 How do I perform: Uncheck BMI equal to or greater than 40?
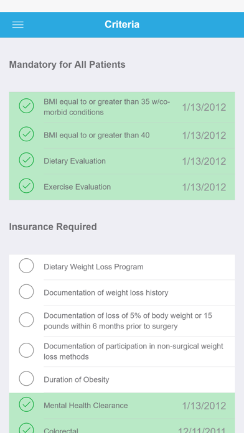click(26, 134)
